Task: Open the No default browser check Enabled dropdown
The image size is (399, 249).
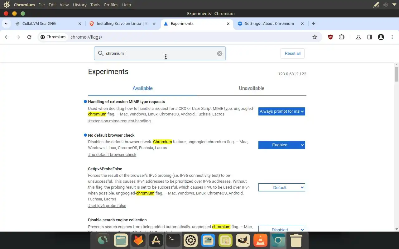Action: coord(282,145)
